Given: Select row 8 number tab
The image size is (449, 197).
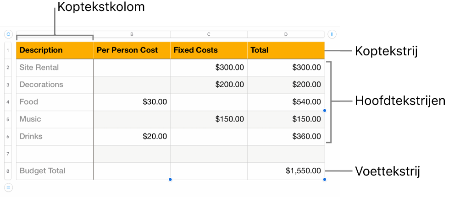Looking at the screenshot, I should coord(8,171).
